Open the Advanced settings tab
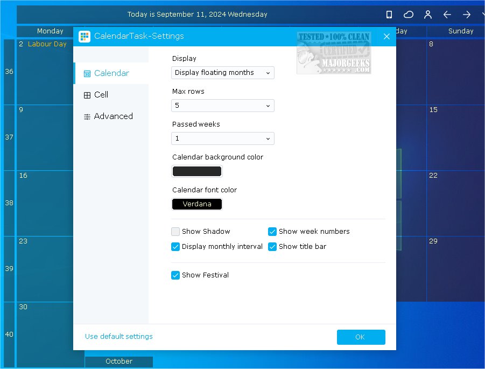Viewport: 485px width, 369px height. 111,116
